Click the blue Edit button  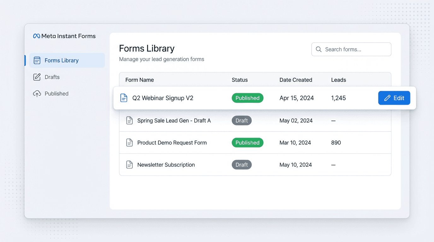click(394, 98)
